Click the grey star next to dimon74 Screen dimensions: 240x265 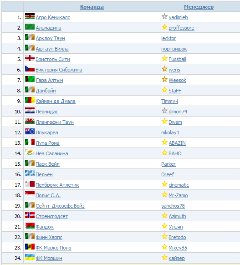point(164,111)
